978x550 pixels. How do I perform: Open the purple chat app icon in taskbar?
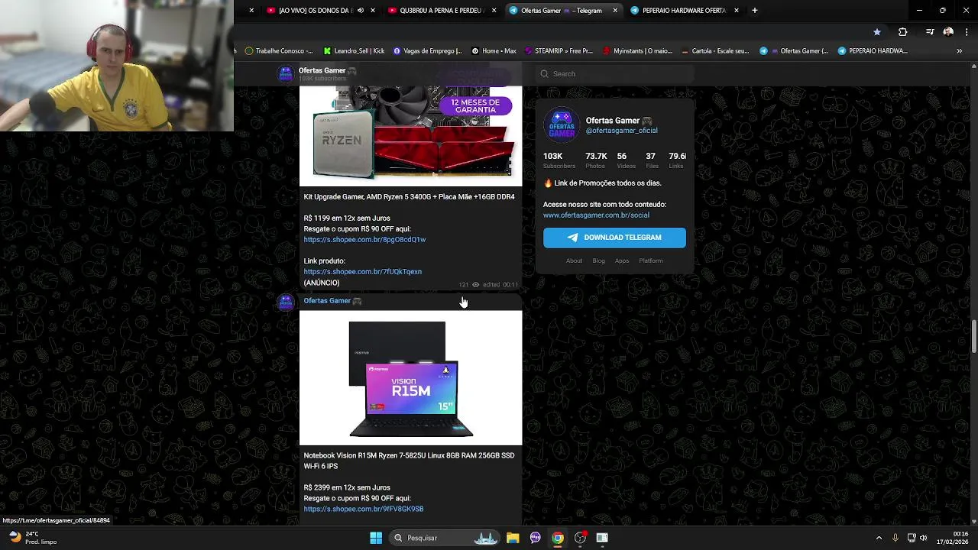pos(536,538)
